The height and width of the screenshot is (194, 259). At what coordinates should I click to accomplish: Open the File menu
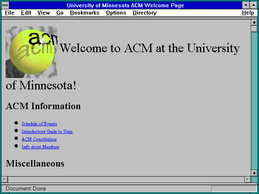coord(10,13)
